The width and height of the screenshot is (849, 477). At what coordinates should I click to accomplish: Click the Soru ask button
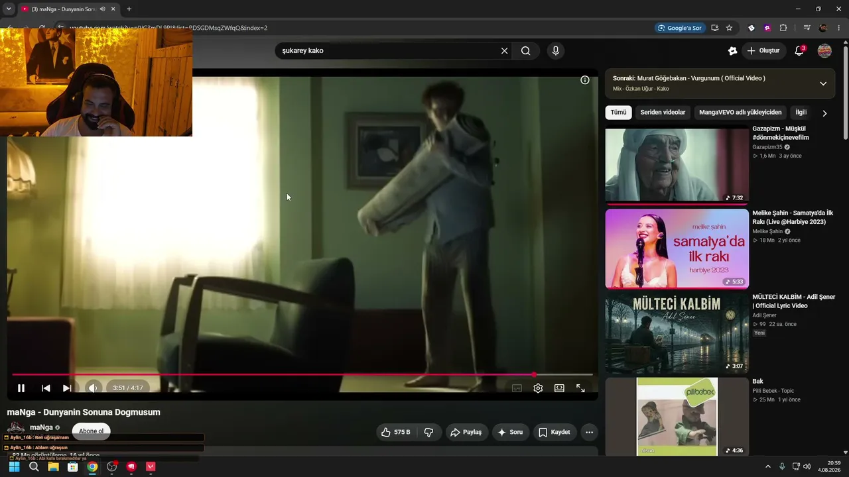510,433
